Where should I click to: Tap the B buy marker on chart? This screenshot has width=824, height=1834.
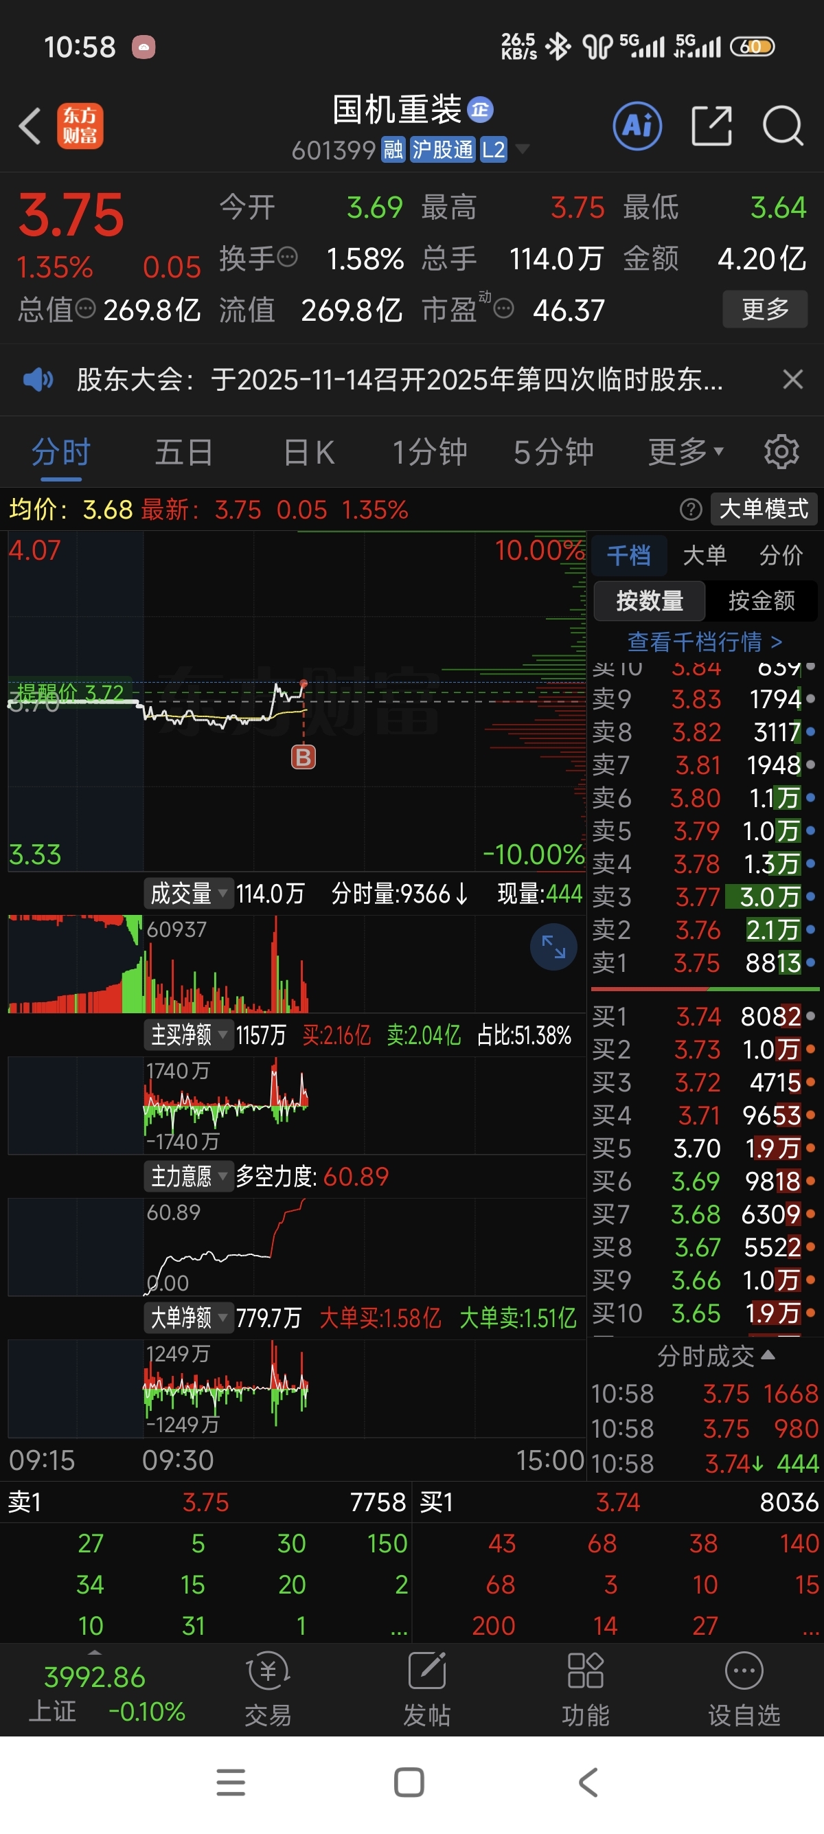[x=303, y=757]
